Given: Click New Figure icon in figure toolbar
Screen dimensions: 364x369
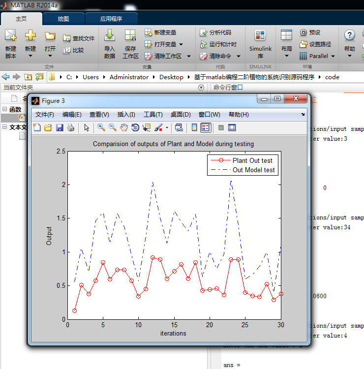Looking at the screenshot, I should pos(37,128).
